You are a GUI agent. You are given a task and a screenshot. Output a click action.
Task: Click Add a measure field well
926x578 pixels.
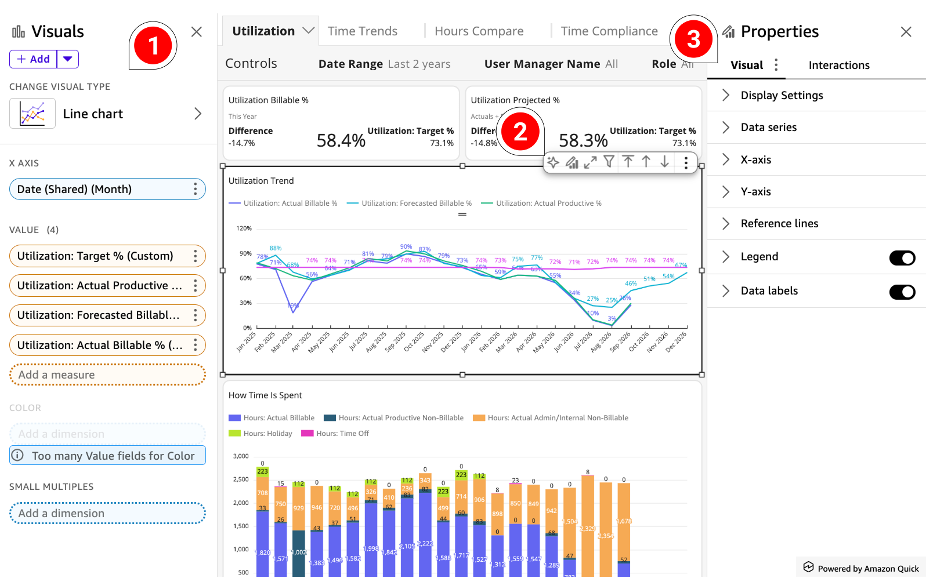point(107,375)
